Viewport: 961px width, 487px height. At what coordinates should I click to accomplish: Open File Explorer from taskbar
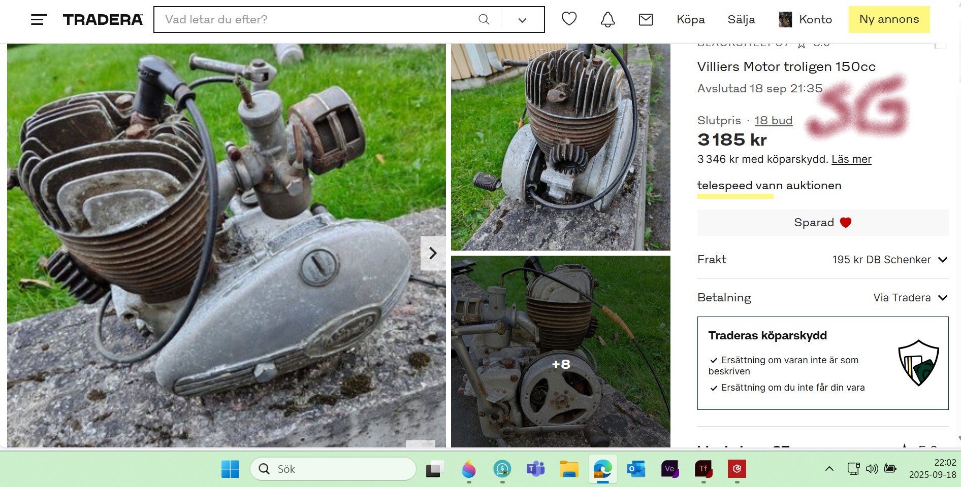(569, 469)
